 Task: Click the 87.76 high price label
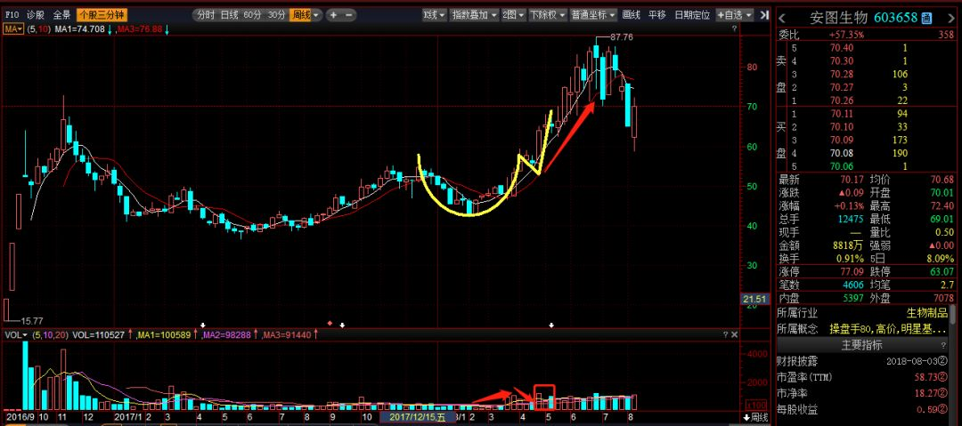622,36
